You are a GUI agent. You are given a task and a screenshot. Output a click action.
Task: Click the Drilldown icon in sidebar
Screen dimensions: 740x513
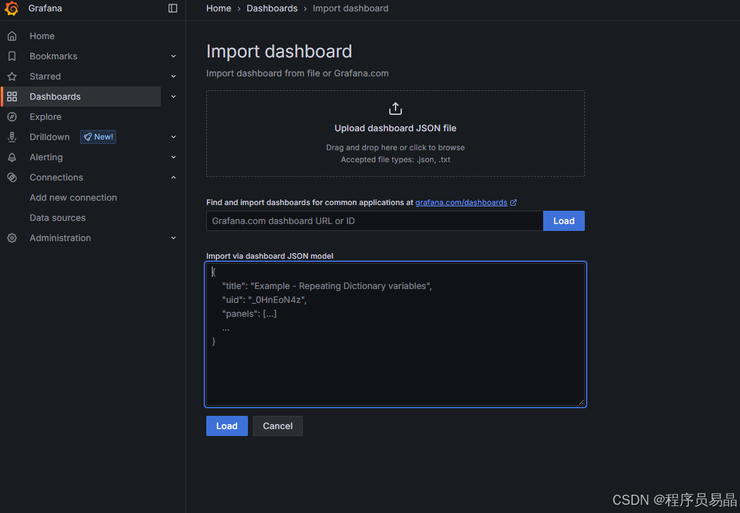(12, 137)
